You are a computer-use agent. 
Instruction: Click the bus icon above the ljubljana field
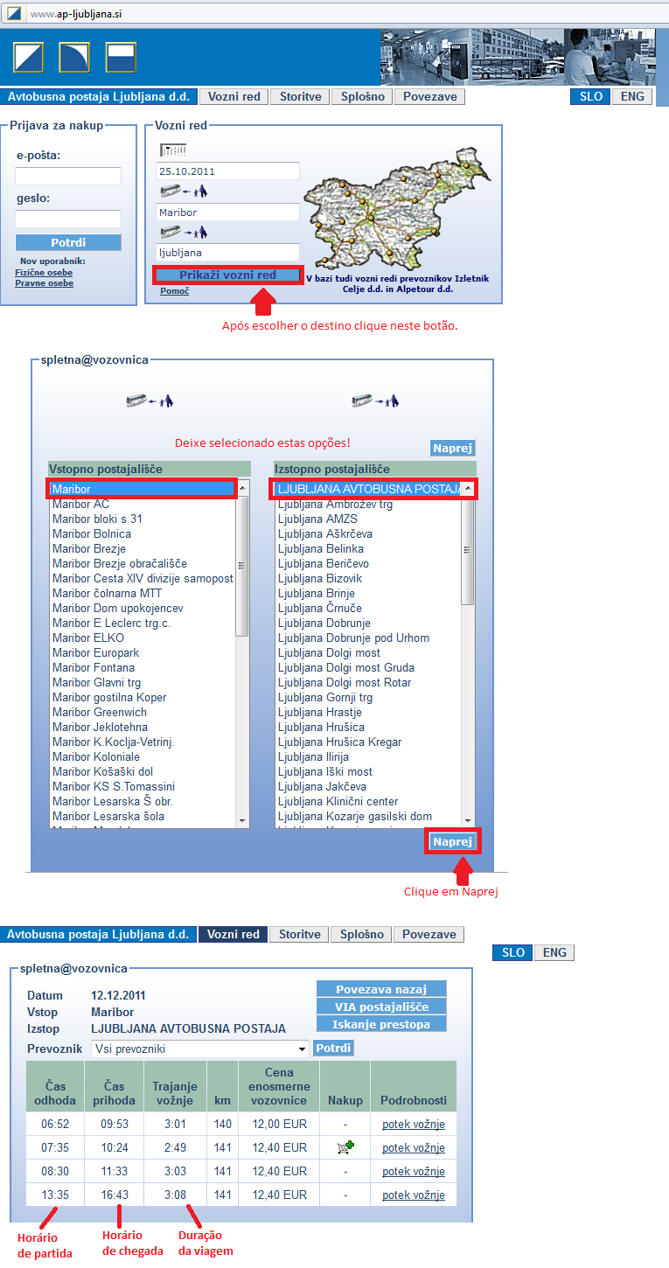coord(183,232)
